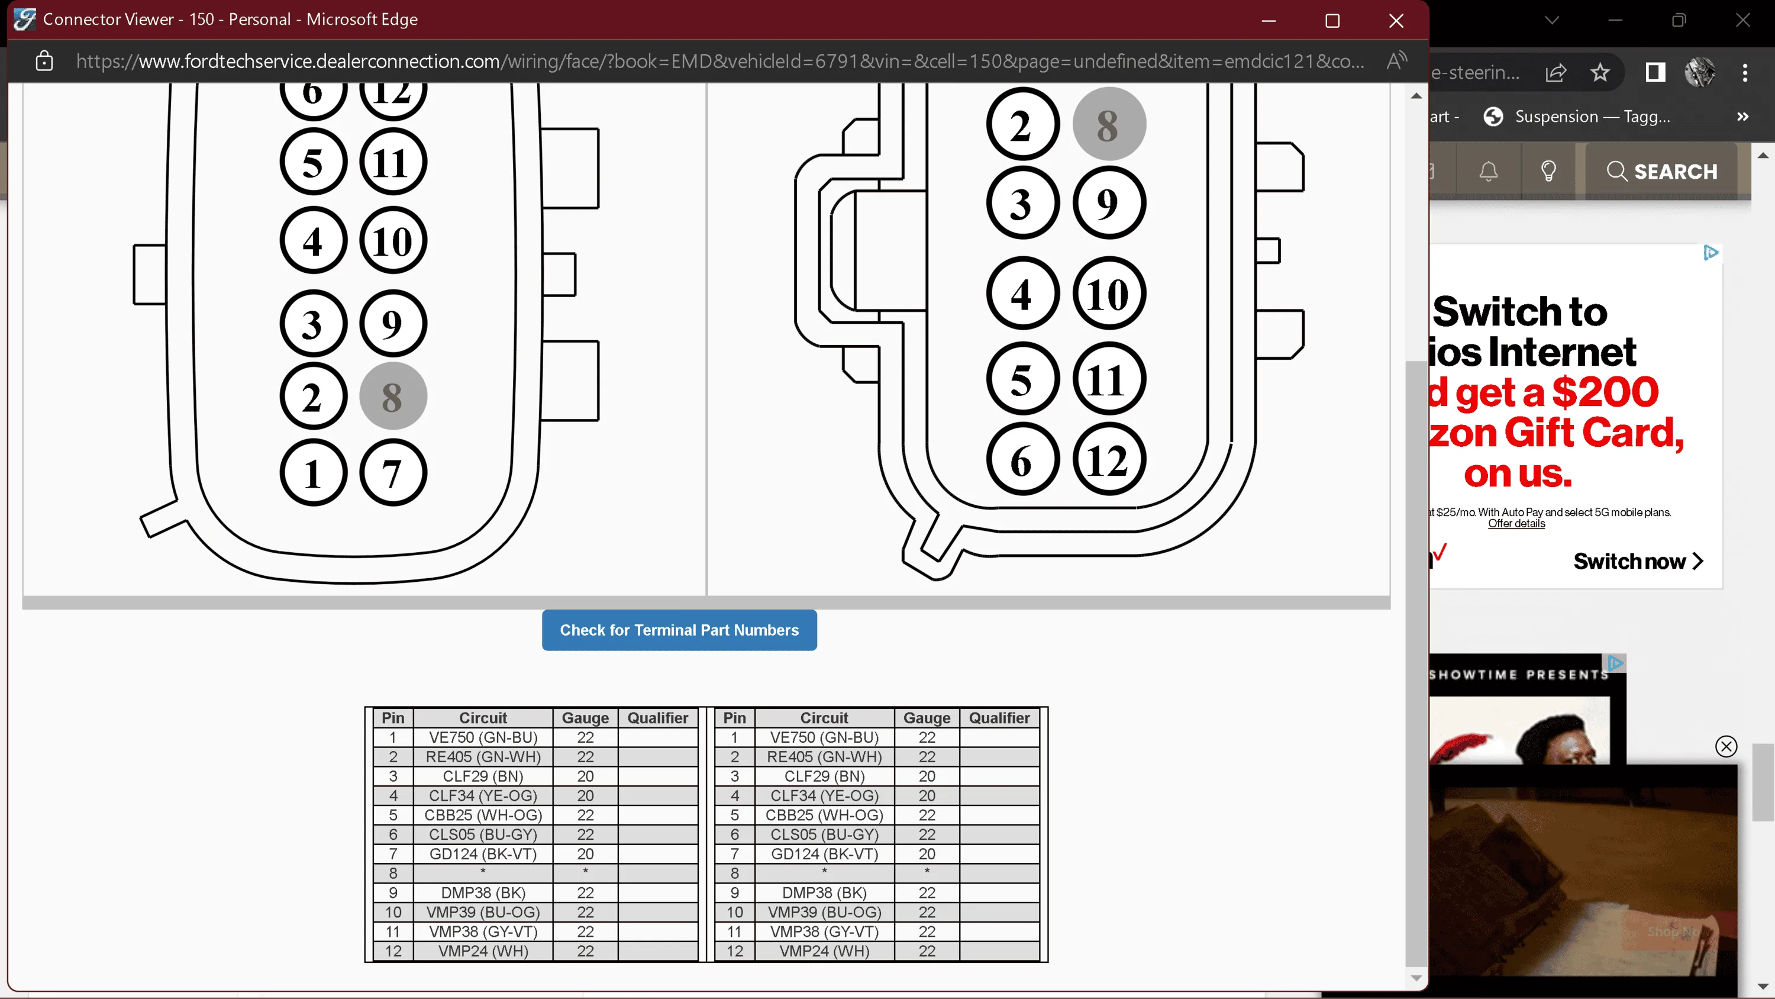This screenshot has width=1775, height=999.
Task: Click the notification bell icon
Action: click(1489, 171)
